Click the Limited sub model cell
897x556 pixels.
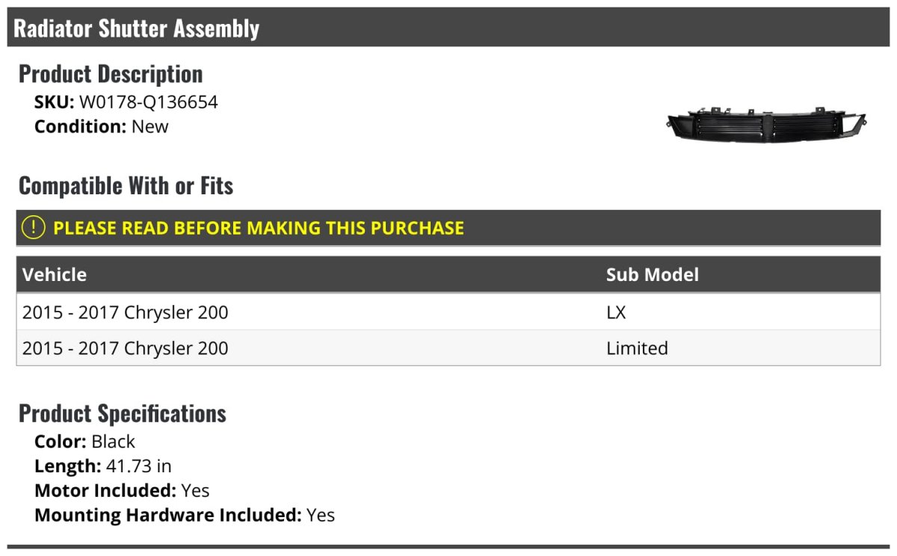point(637,348)
